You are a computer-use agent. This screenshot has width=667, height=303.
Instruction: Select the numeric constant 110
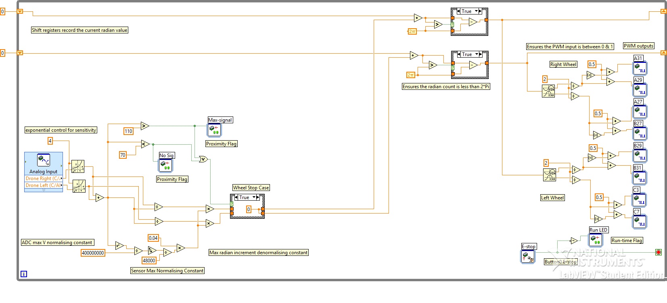click(x=128, y=131)
